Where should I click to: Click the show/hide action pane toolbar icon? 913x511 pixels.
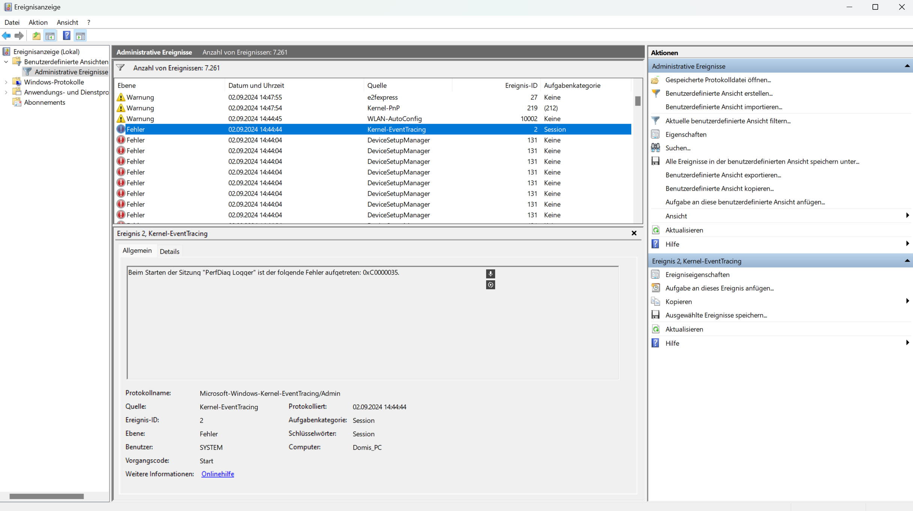coord(80,36)
